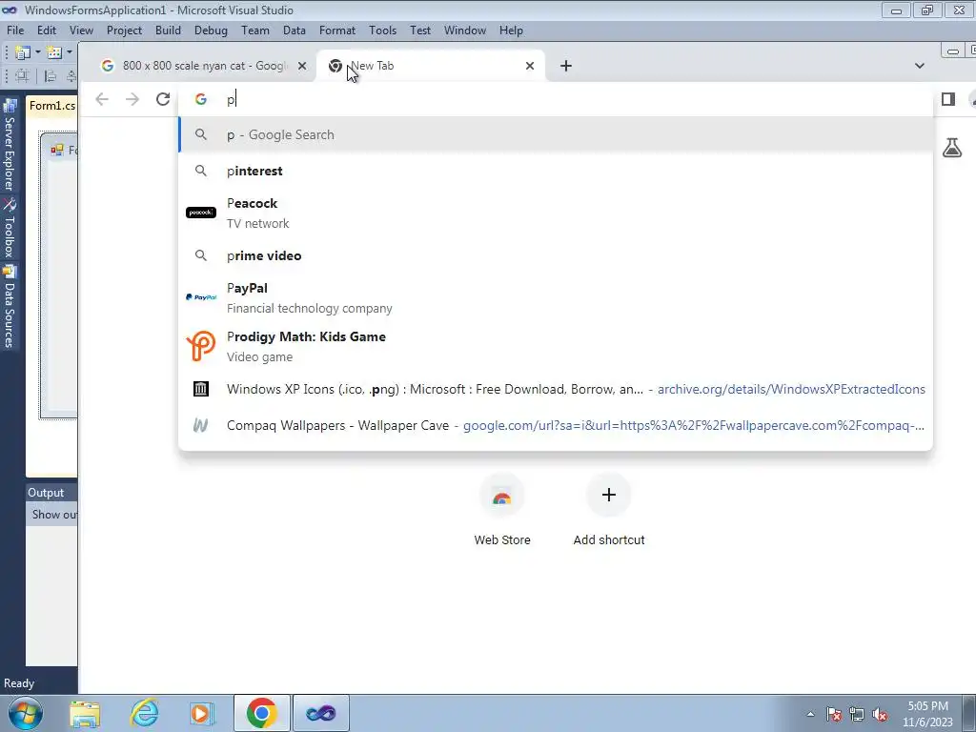Open Visual Studio View menu
Screen dimensions: 976x732
point(81,30)
